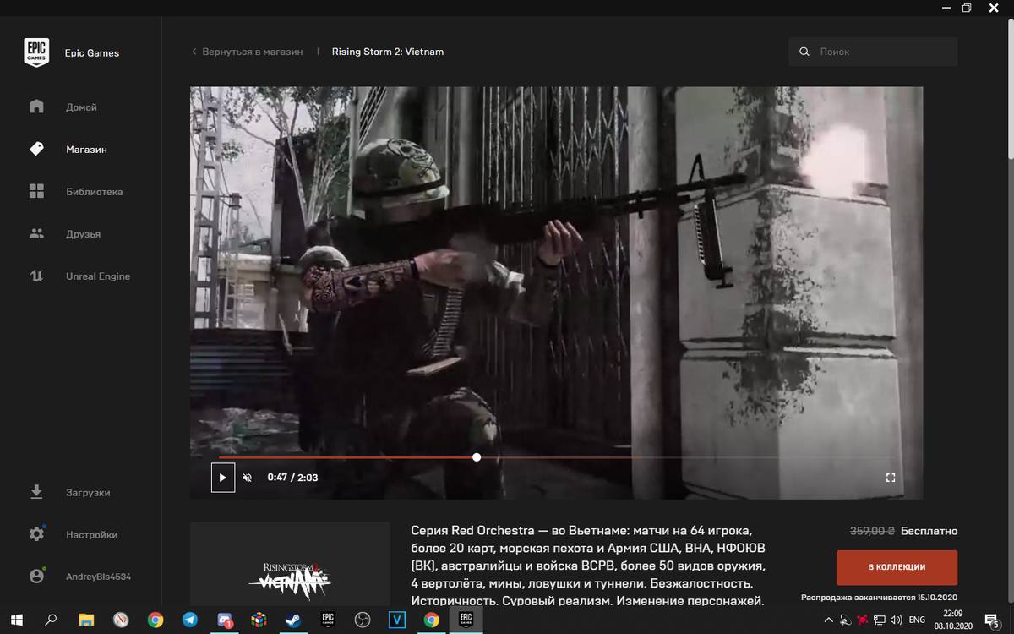This screenshot has height=634, width=1014.
Task: Click the 0:47 / 2:03 time display
Action: 292,478
